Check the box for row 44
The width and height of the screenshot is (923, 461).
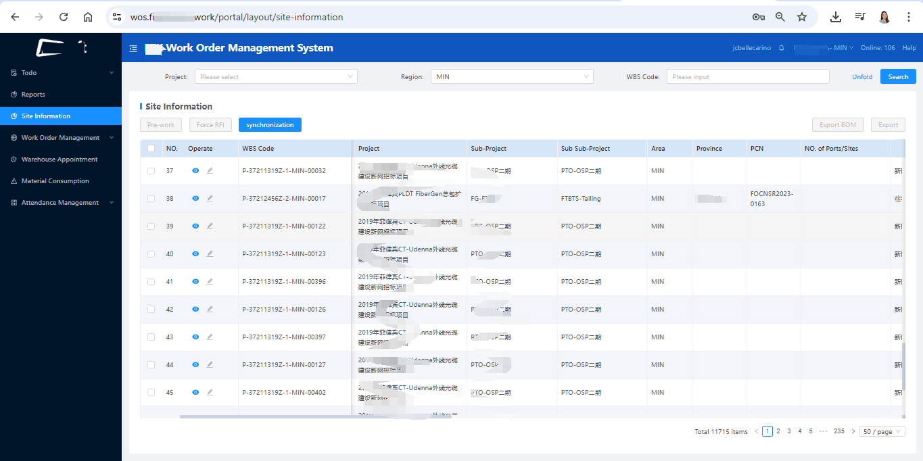pos(151,365)
